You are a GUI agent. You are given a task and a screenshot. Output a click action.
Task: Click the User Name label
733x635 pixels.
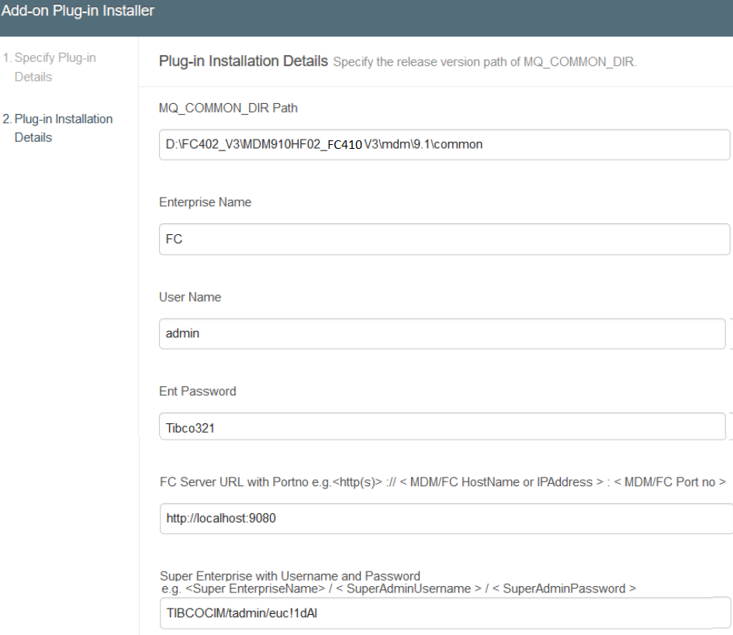pyautogui.click(x=190, y=297)
